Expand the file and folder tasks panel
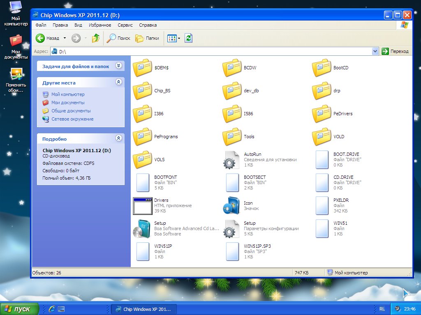The height and width of the screenshot is (315, 421). pyautogui.click(x=119, y=66)
